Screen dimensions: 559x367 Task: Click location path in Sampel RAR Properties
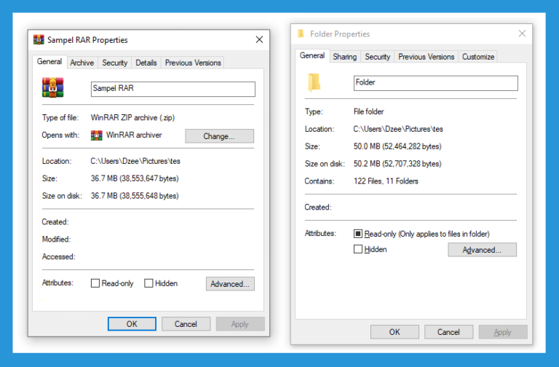(x=135, y=161)
